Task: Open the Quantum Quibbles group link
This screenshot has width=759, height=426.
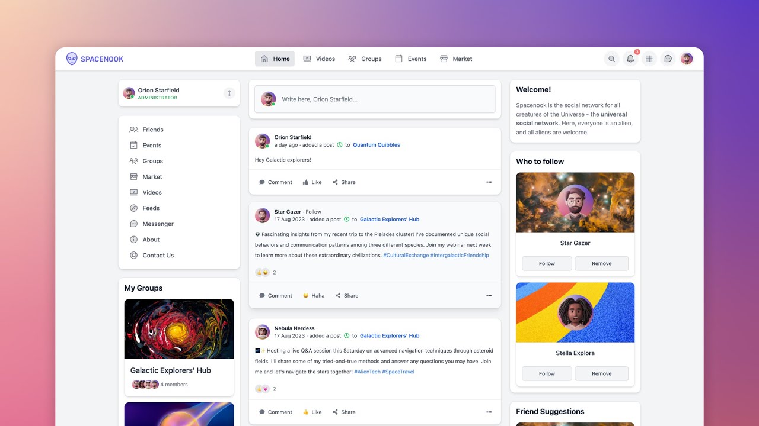Action: pyautogui.click(x=377, y=145)
